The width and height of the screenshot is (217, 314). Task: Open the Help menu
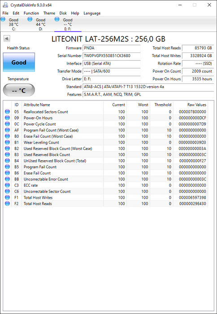(75, 13)
